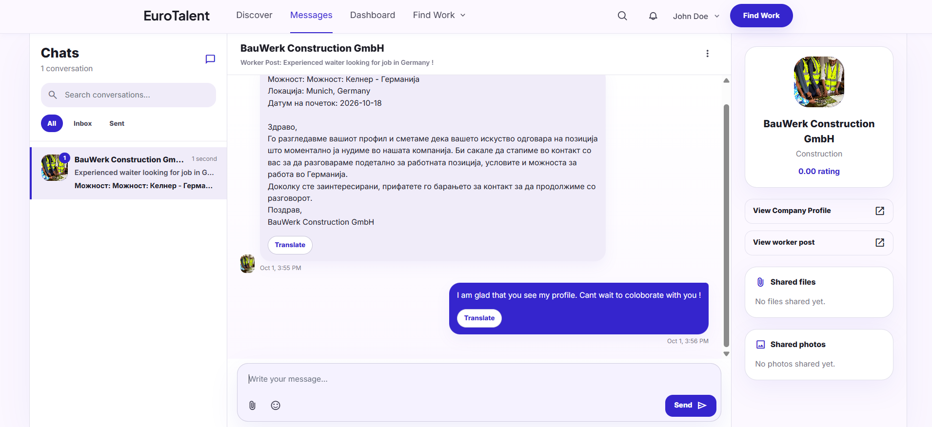932x427 pixels.
Task: Click the large BauWerk company profile photo
Action: 819,82
